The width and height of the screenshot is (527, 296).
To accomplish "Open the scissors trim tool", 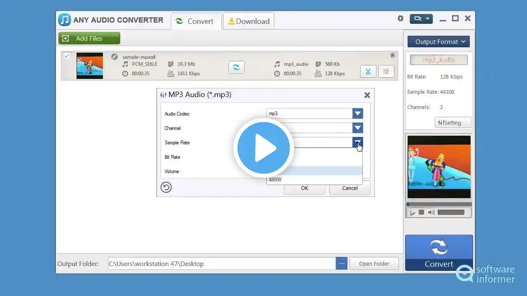I will [x=368, y=72].
